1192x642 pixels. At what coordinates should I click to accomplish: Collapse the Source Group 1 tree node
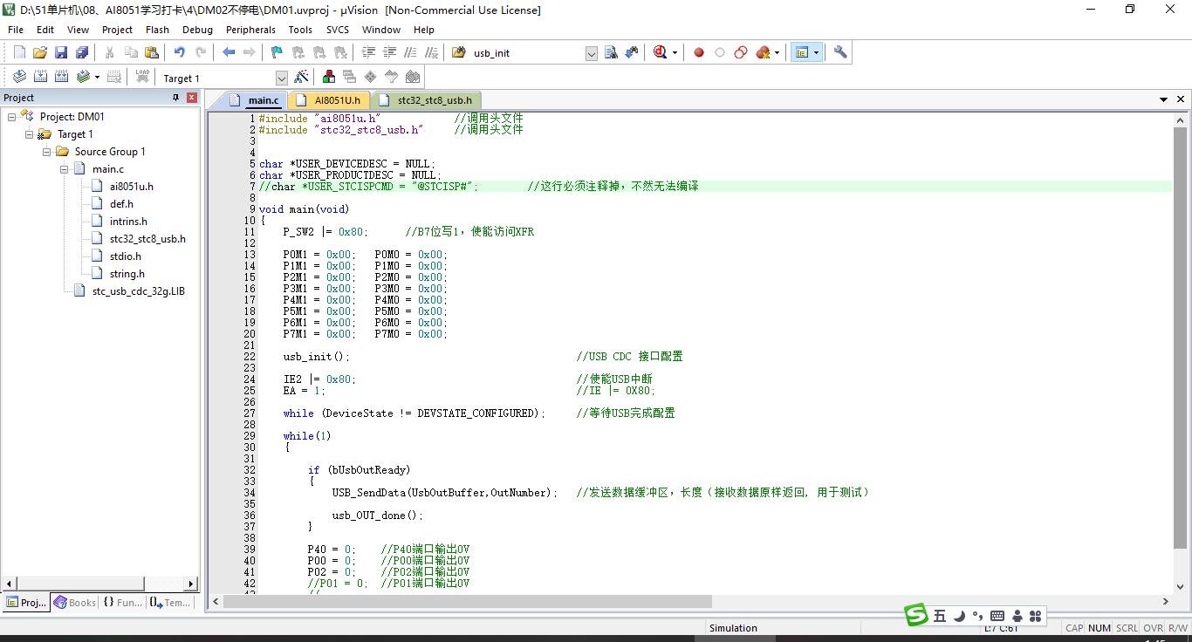point(47,152)
